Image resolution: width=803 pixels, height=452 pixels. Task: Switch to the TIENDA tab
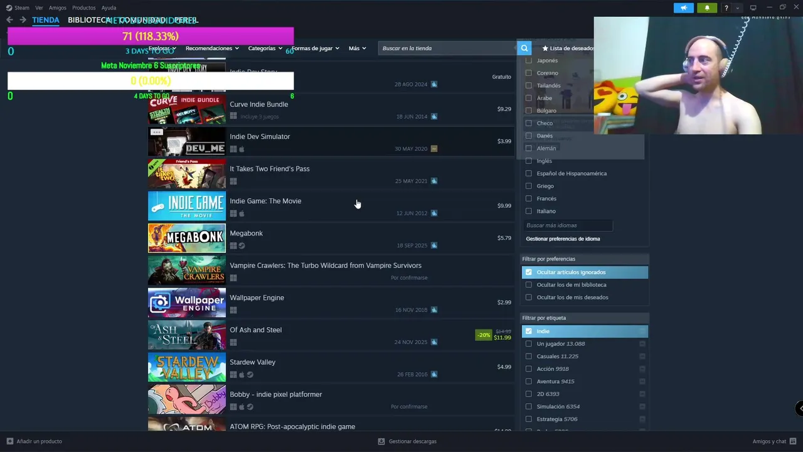click(46, 20)
